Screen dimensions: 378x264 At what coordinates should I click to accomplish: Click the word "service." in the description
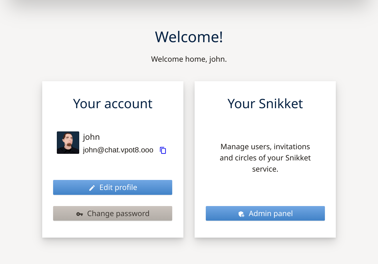(x=265, y=169)
